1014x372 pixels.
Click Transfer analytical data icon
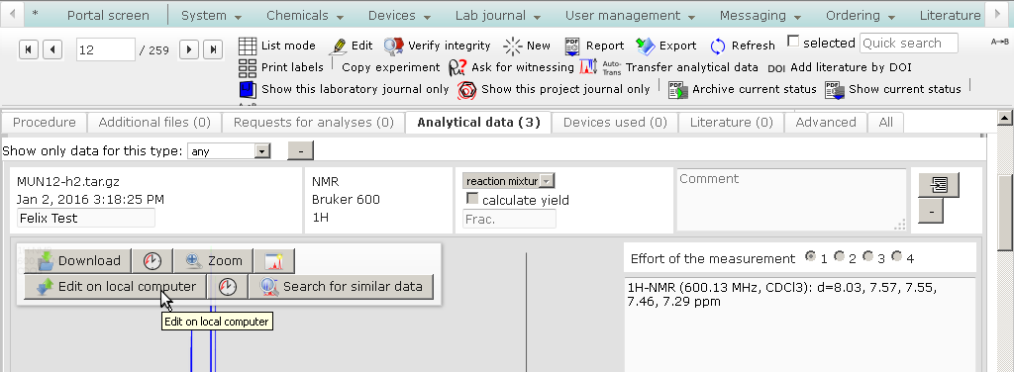coord(588,66)
